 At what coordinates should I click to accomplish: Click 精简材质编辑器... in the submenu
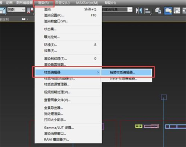(126, 72)
